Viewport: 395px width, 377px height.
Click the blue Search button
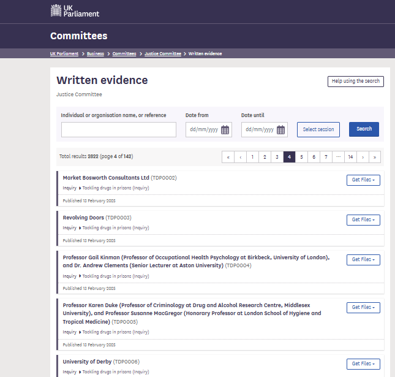pos(364,129)
